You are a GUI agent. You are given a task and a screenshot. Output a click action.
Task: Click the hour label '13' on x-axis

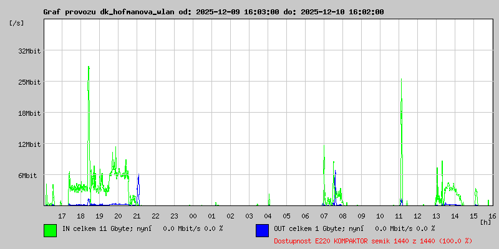[436, 216]
